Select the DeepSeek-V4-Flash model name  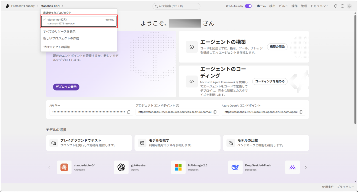click(x=258, y=165)
